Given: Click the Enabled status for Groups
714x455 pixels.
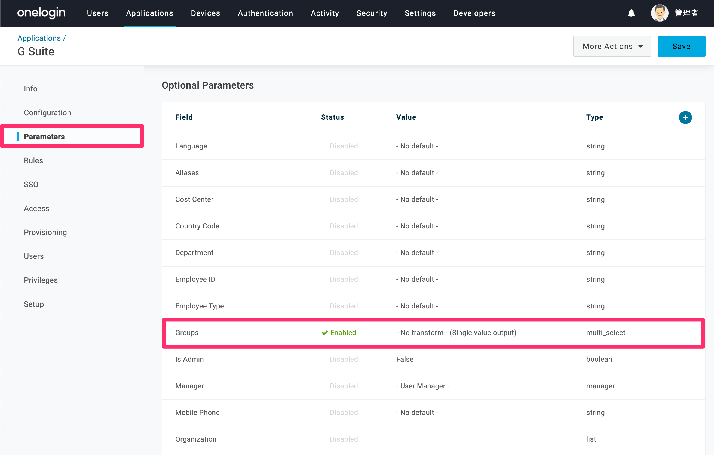Looking at the screenshot, I should pyautogui.click(x=339, y=333).
